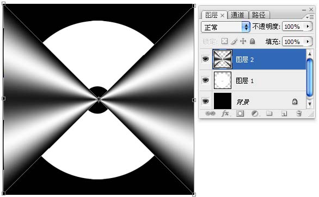Click the layers panel scrollbar thumb

(x=309, y=78)
